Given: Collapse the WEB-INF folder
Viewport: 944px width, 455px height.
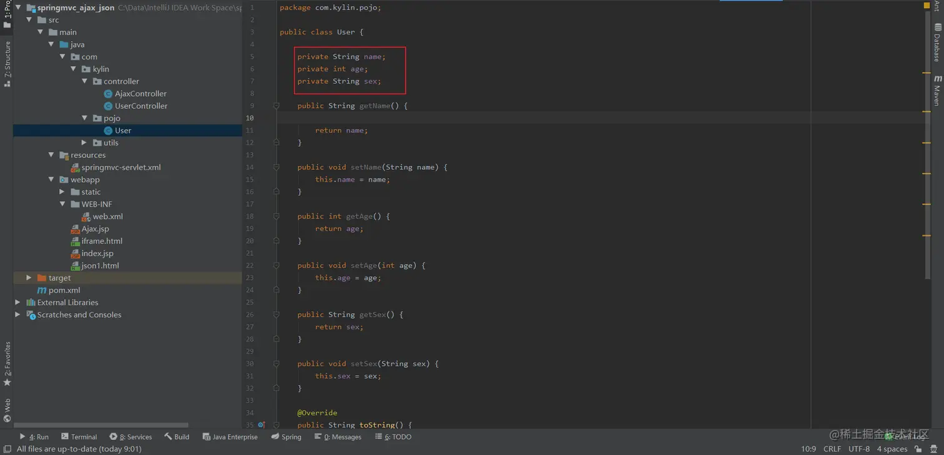Looking at the screenshot, I should coord(62,204).
